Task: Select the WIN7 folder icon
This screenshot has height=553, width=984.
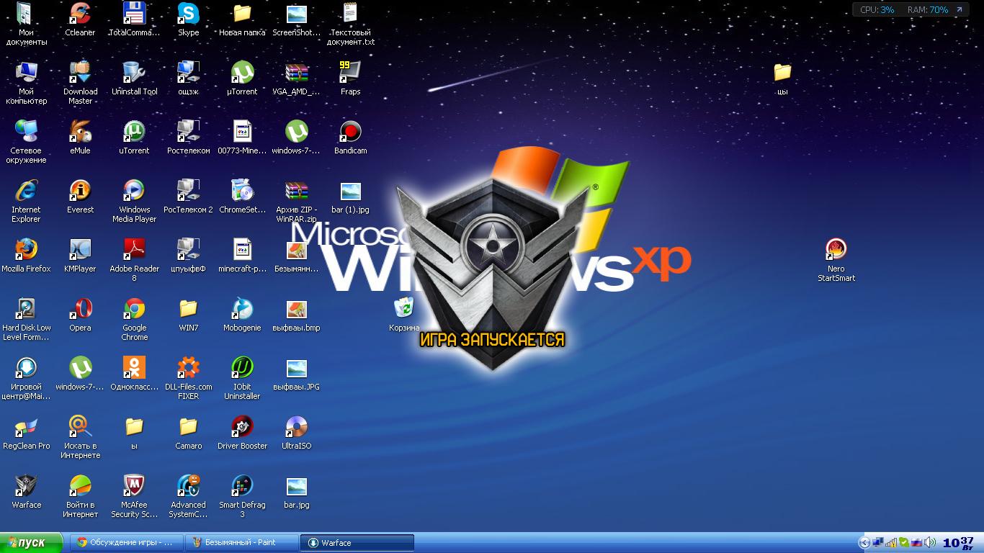Action: click(x=188, y=315)
